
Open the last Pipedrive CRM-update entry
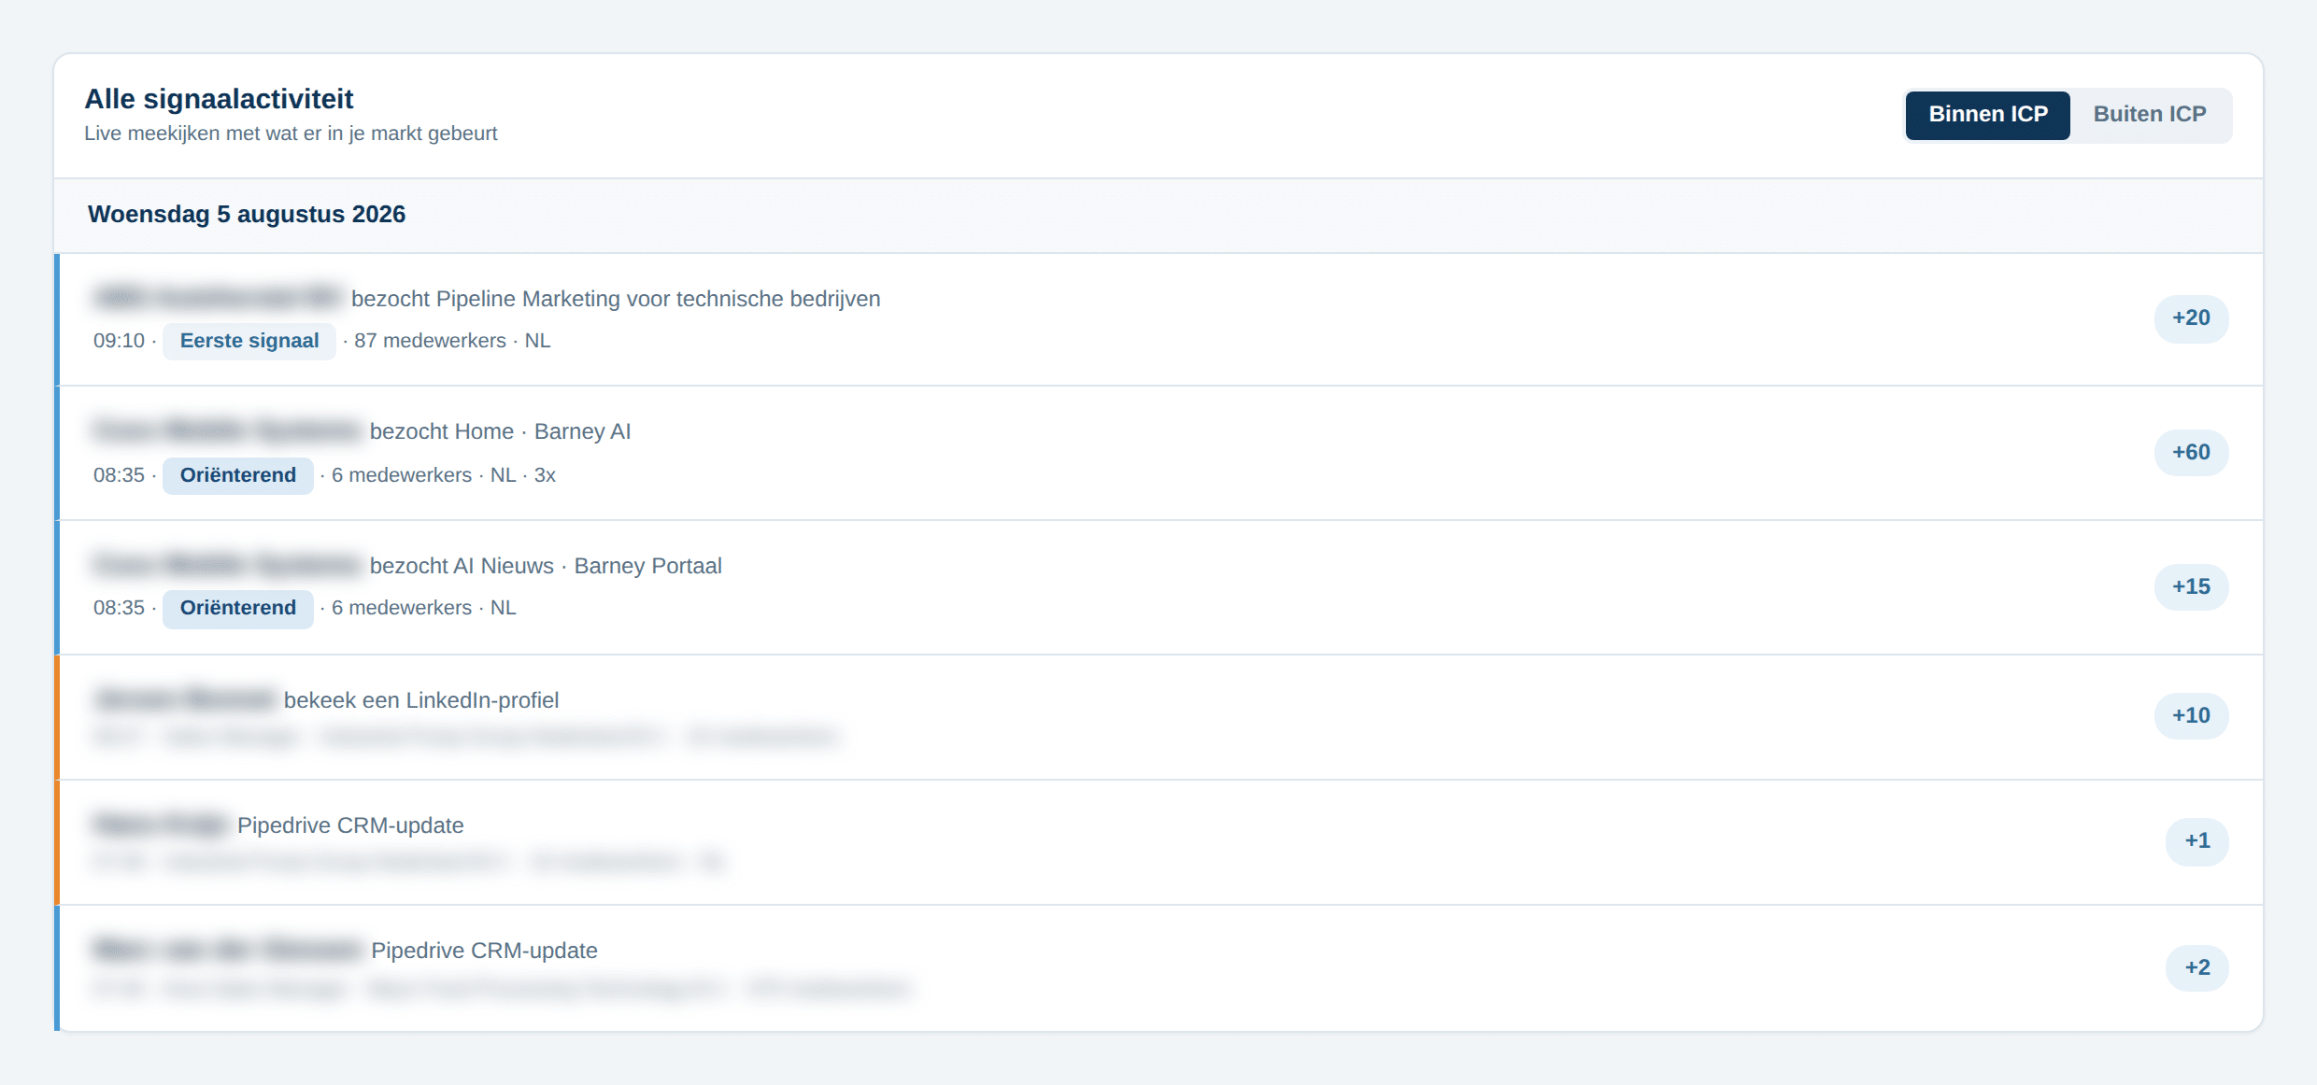pyautogui.click(x=1158, y=968)
